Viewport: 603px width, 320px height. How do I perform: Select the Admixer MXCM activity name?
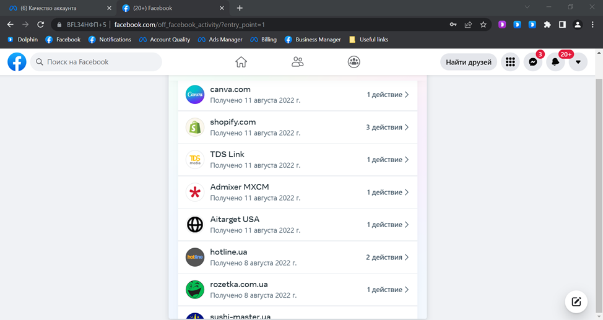coord(240,187)
